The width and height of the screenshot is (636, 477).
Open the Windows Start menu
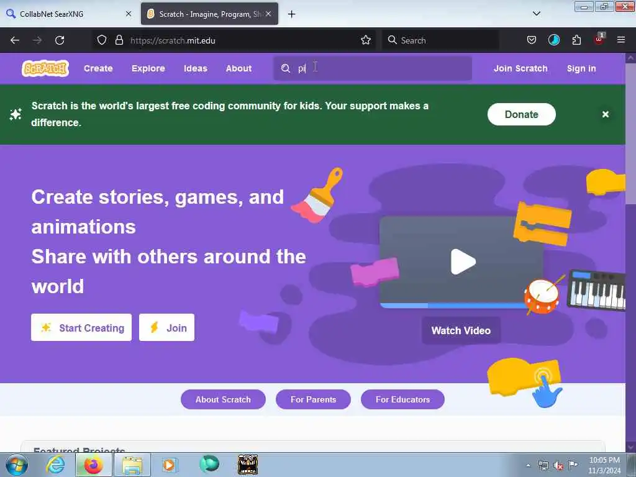pyautogui.click(x=17, y=465)
